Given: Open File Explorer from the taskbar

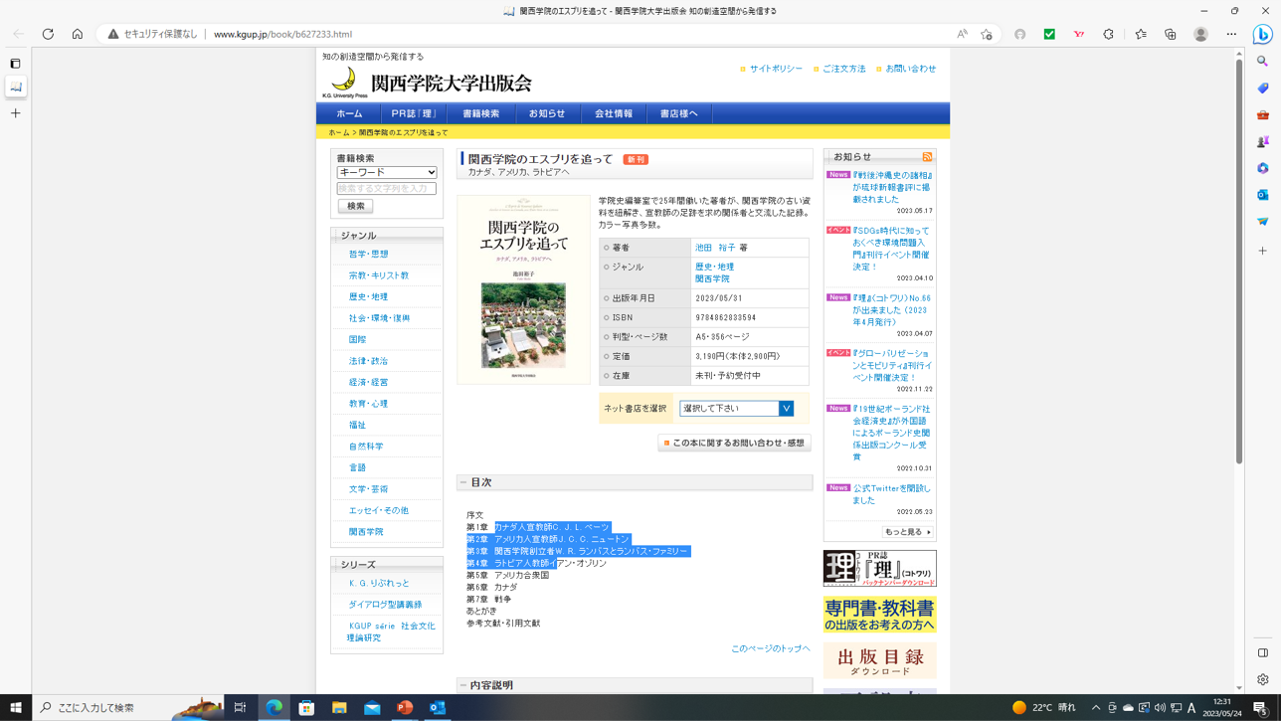Looking at the screenshot, I should [339, 707].
